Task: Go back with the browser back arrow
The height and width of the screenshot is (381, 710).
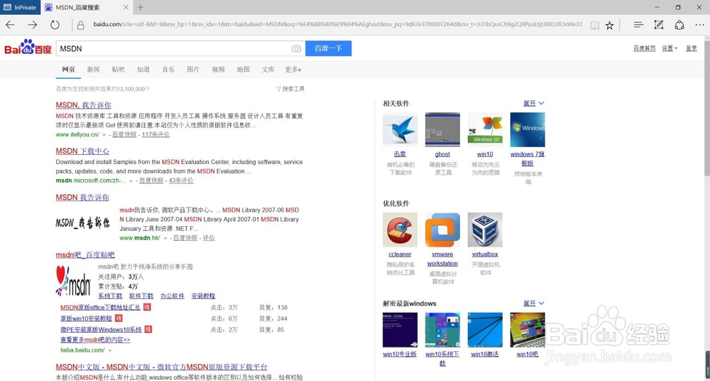Action: [10, 25]
